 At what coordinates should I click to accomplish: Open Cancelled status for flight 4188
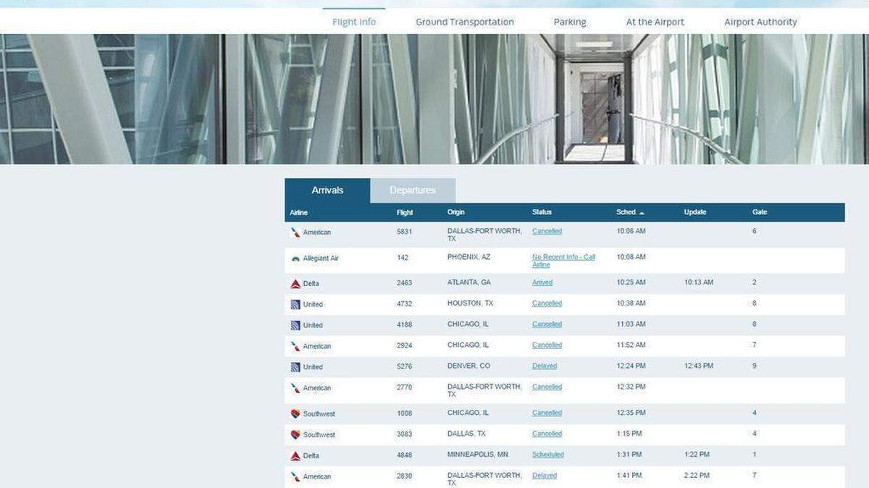(547, 324)
